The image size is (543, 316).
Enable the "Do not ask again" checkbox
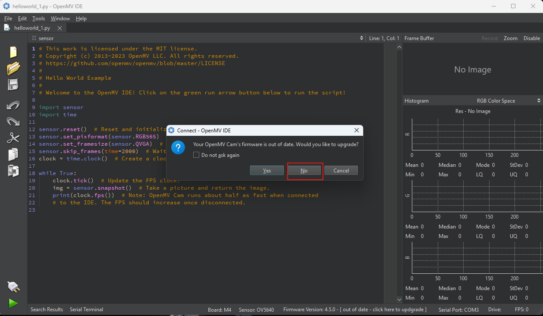pos(196,155)
